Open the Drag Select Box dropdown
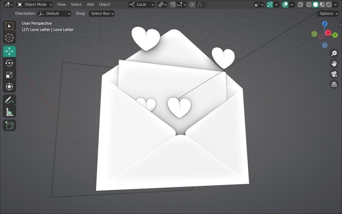The width and height of the screenshot is (342, 214). click(x=101, y=13)
